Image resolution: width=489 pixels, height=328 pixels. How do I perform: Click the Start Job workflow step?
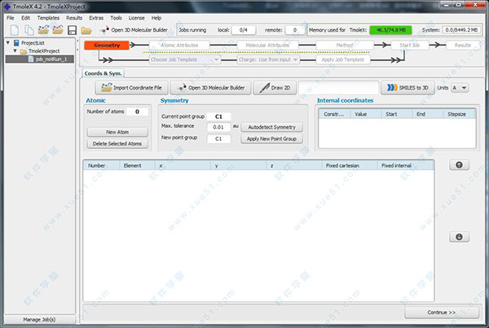click(410, 45)
